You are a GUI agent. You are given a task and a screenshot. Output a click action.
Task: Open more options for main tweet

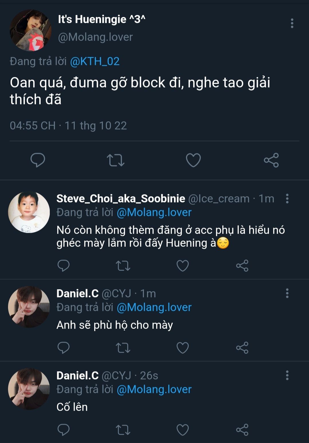292,23
